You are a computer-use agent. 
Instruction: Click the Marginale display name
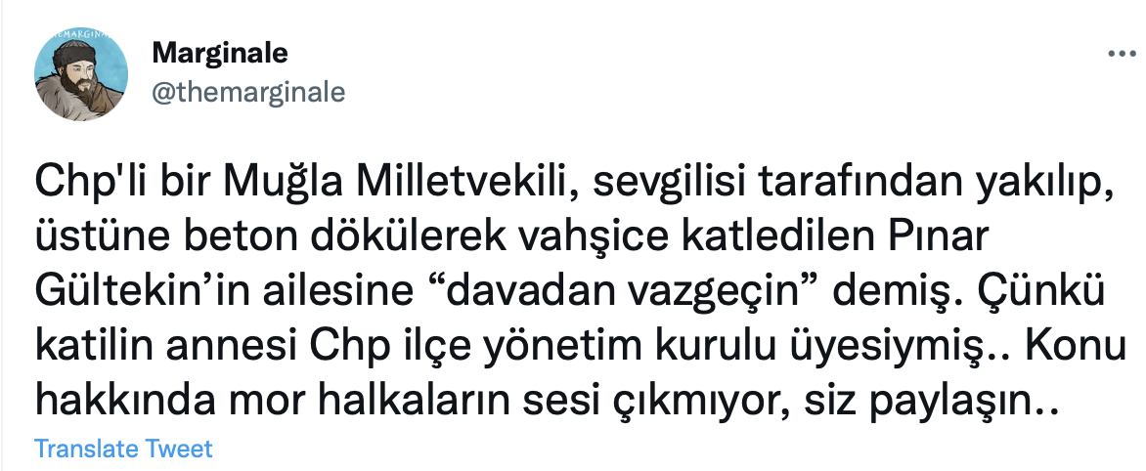point(220,53)
